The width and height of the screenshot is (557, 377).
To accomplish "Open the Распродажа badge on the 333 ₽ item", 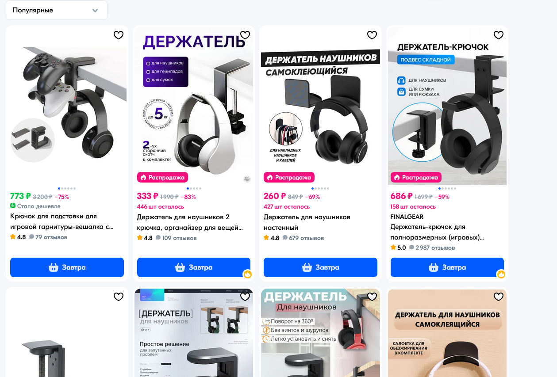I will tap(162, 177).
